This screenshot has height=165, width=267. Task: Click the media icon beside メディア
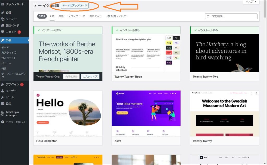point(3,19)
